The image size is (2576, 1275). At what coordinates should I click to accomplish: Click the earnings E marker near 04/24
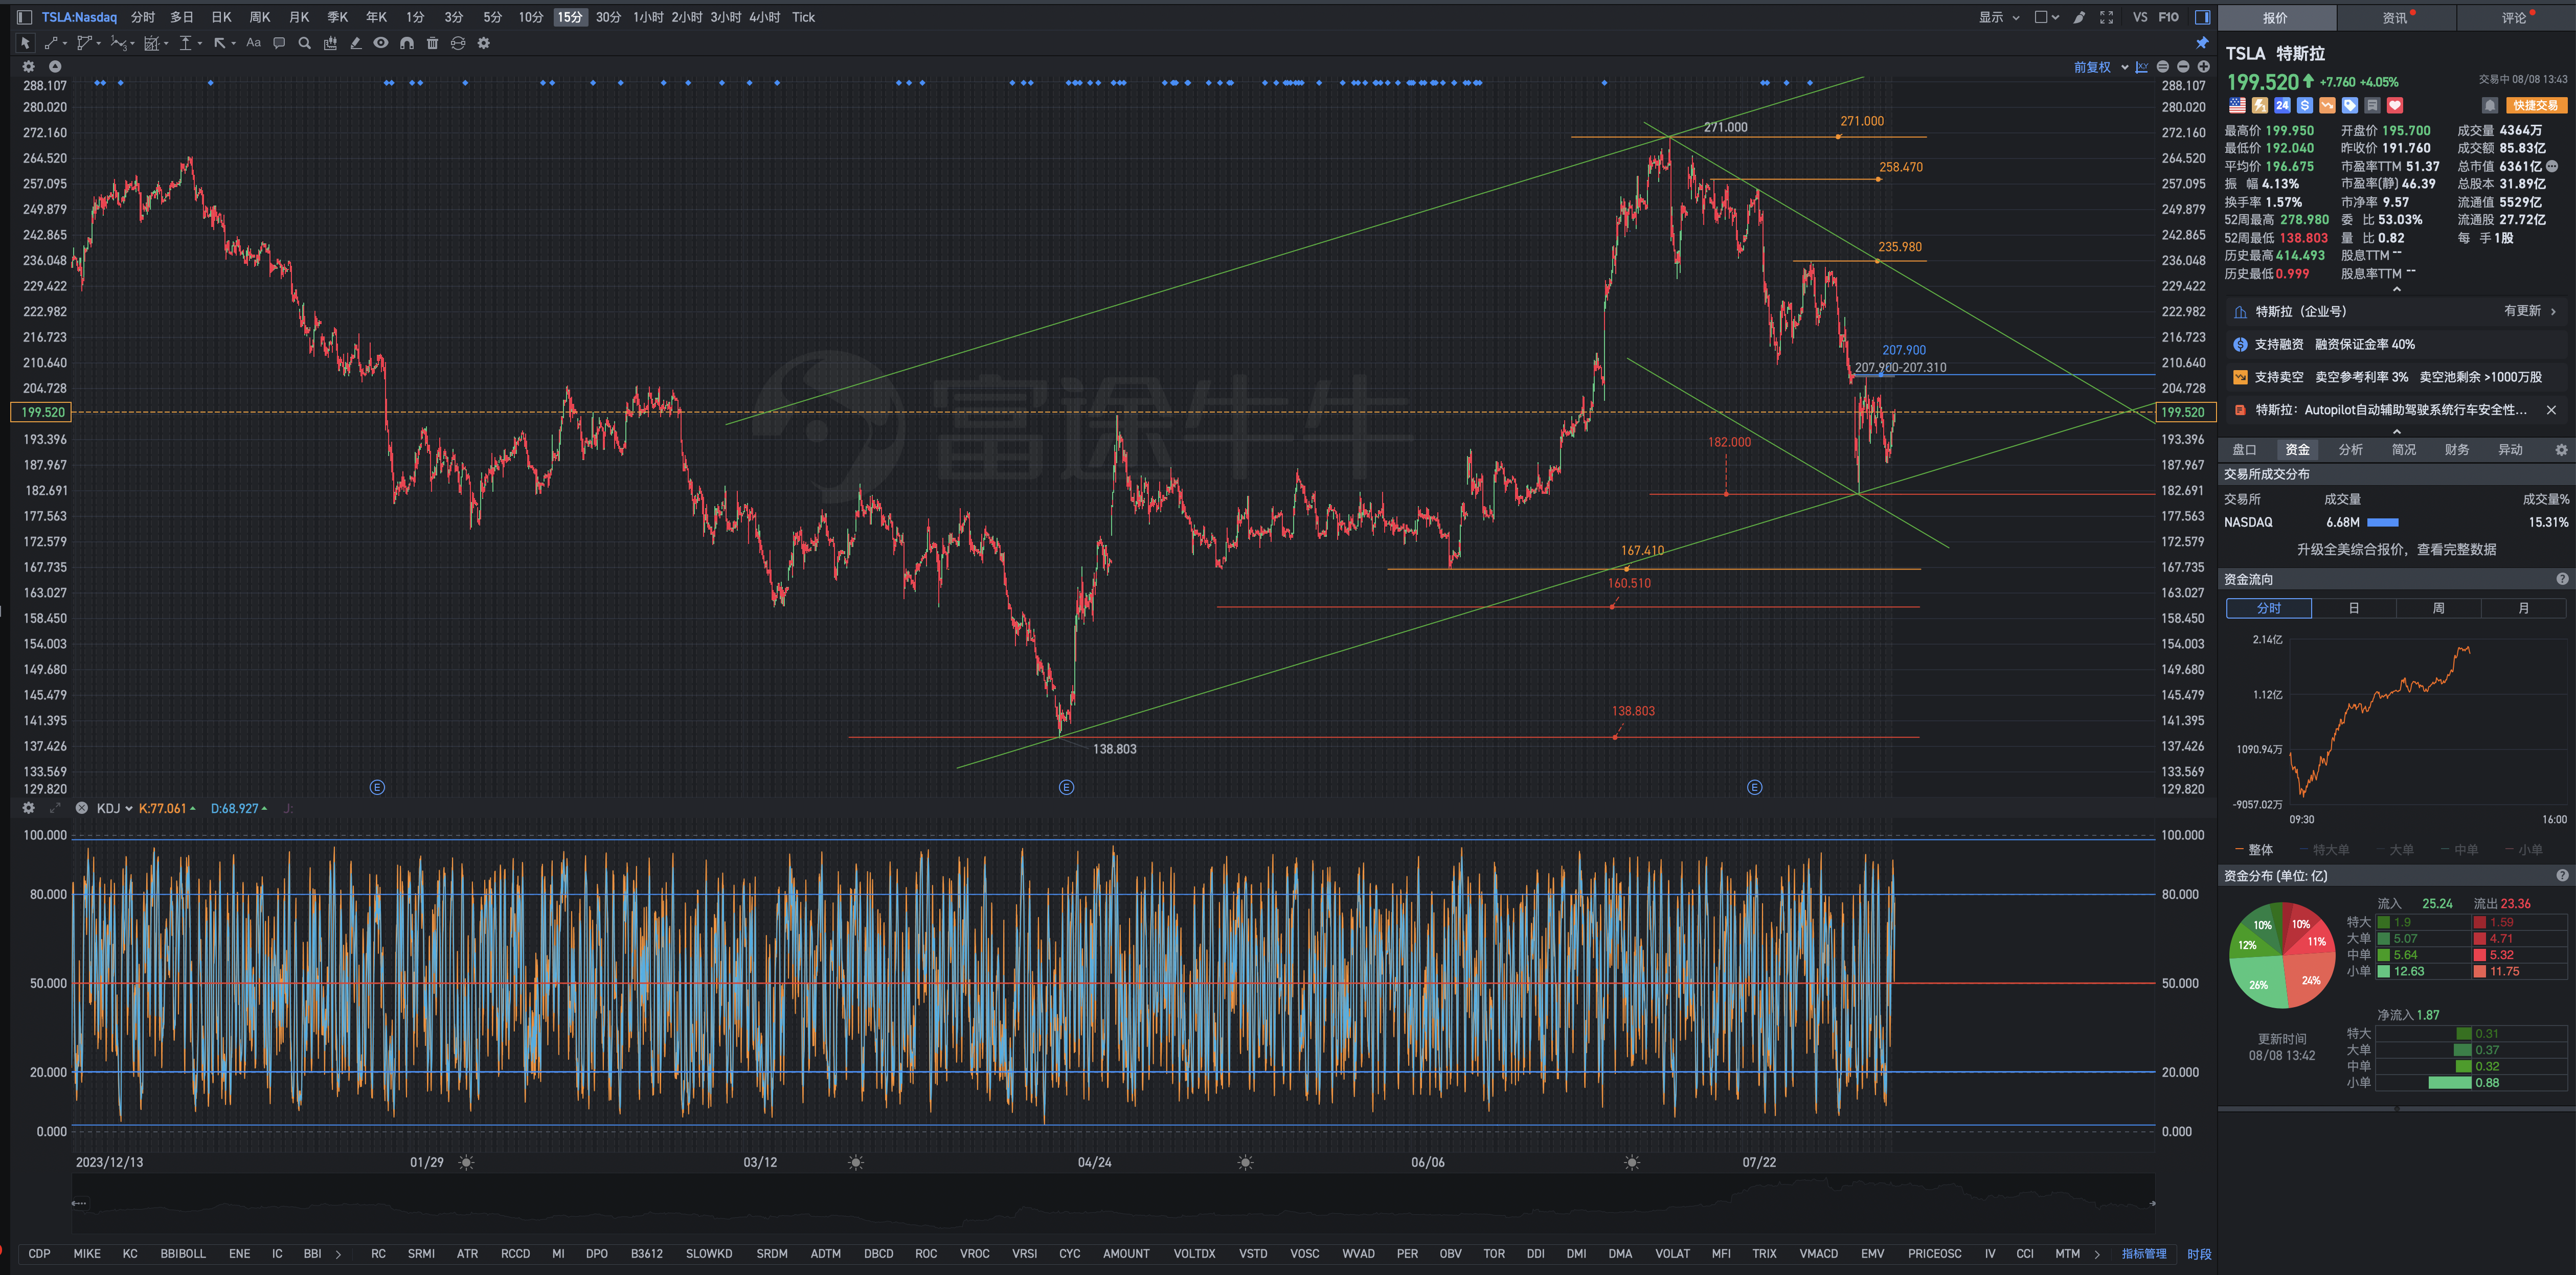1066,788
